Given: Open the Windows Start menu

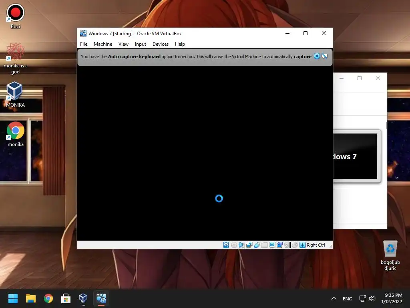Looking at the screenshot, I should tap(13, 298).
